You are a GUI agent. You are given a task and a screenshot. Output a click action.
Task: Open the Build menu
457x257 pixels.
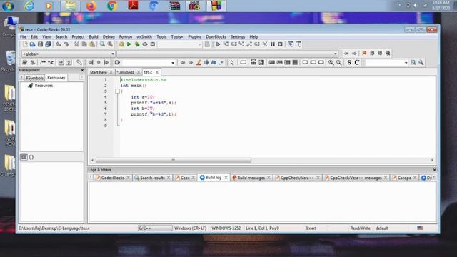(x=94, y=36)
